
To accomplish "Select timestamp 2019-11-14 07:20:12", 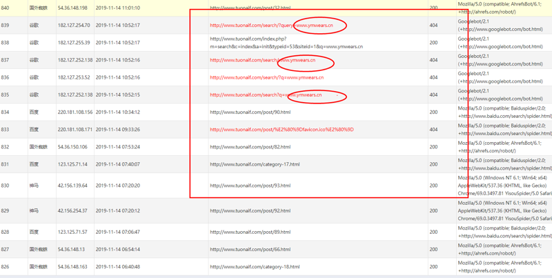I will (118, 211).
